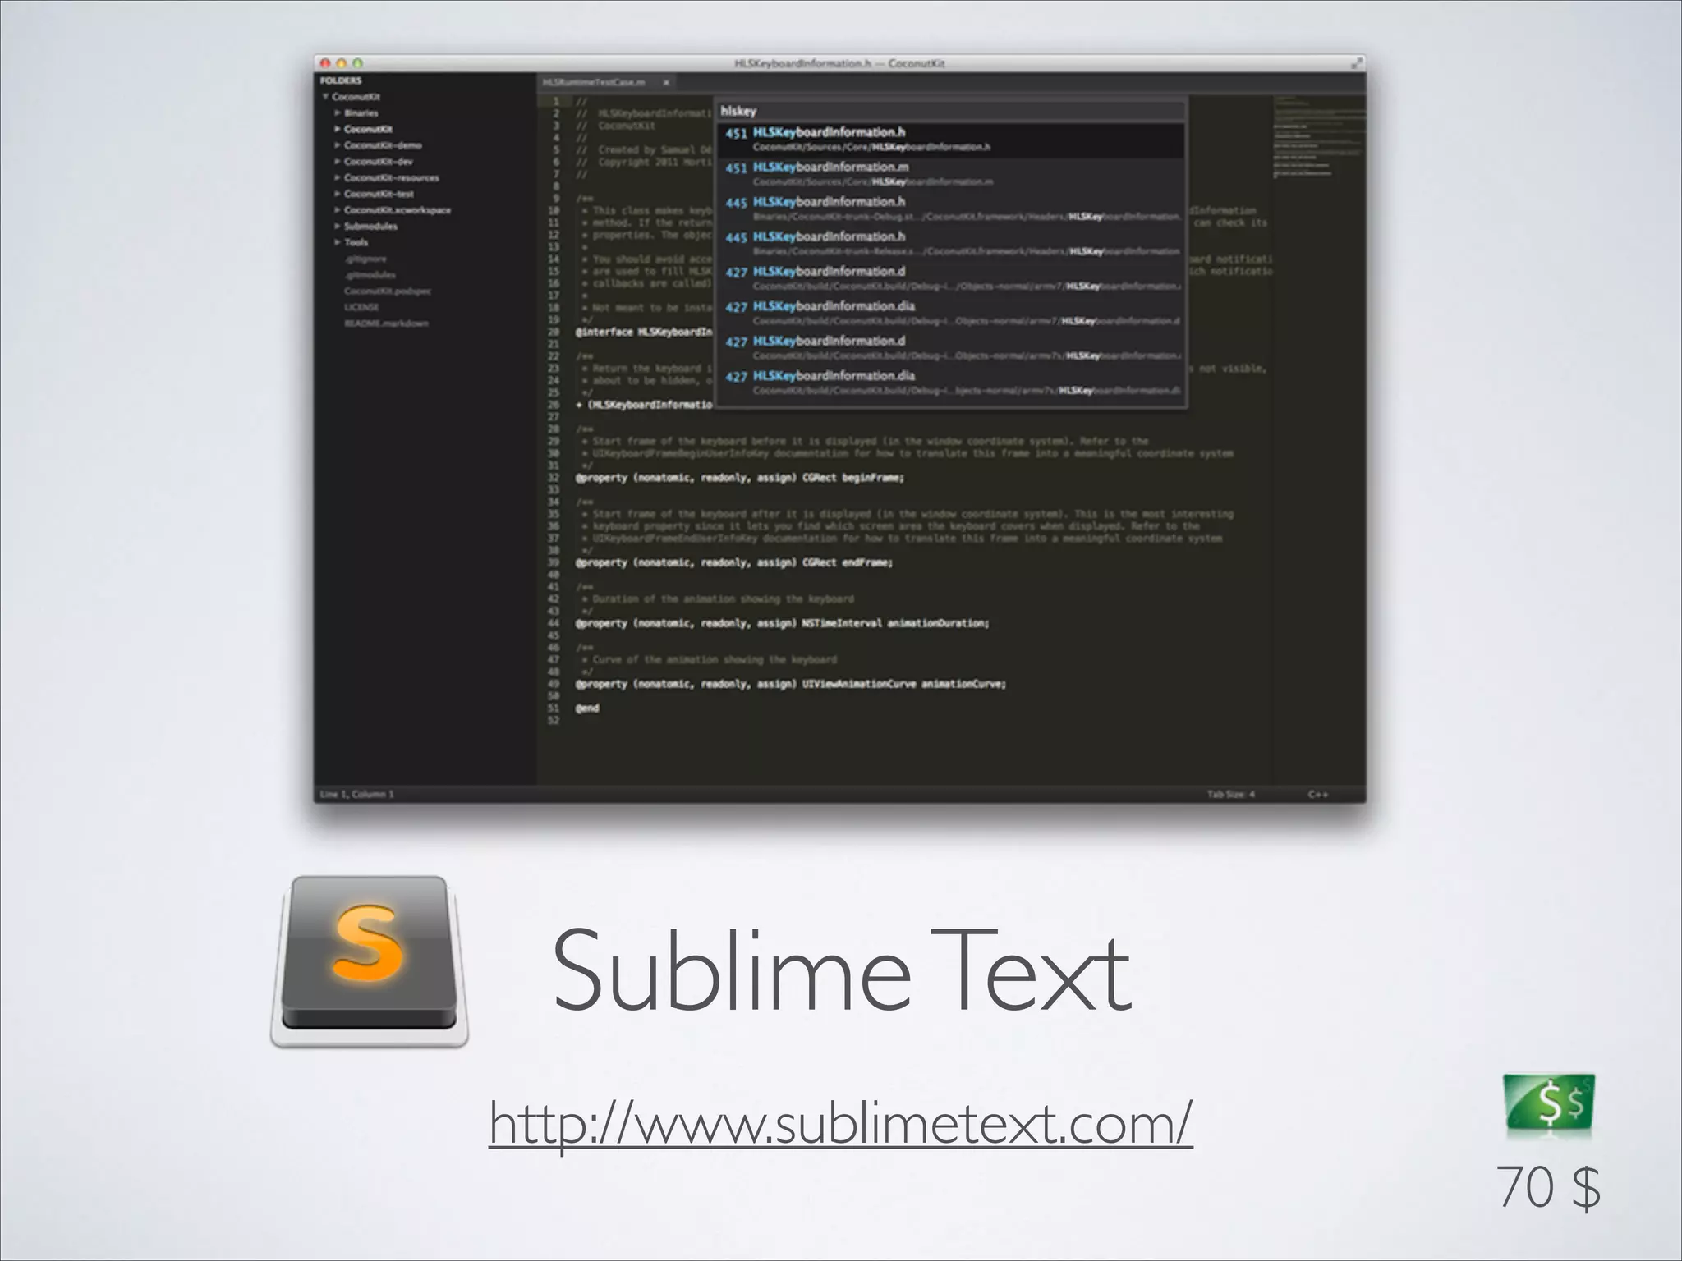1682x1261 pixels.
Task: Expand the Binaries folder arrow
Action: 338,113
